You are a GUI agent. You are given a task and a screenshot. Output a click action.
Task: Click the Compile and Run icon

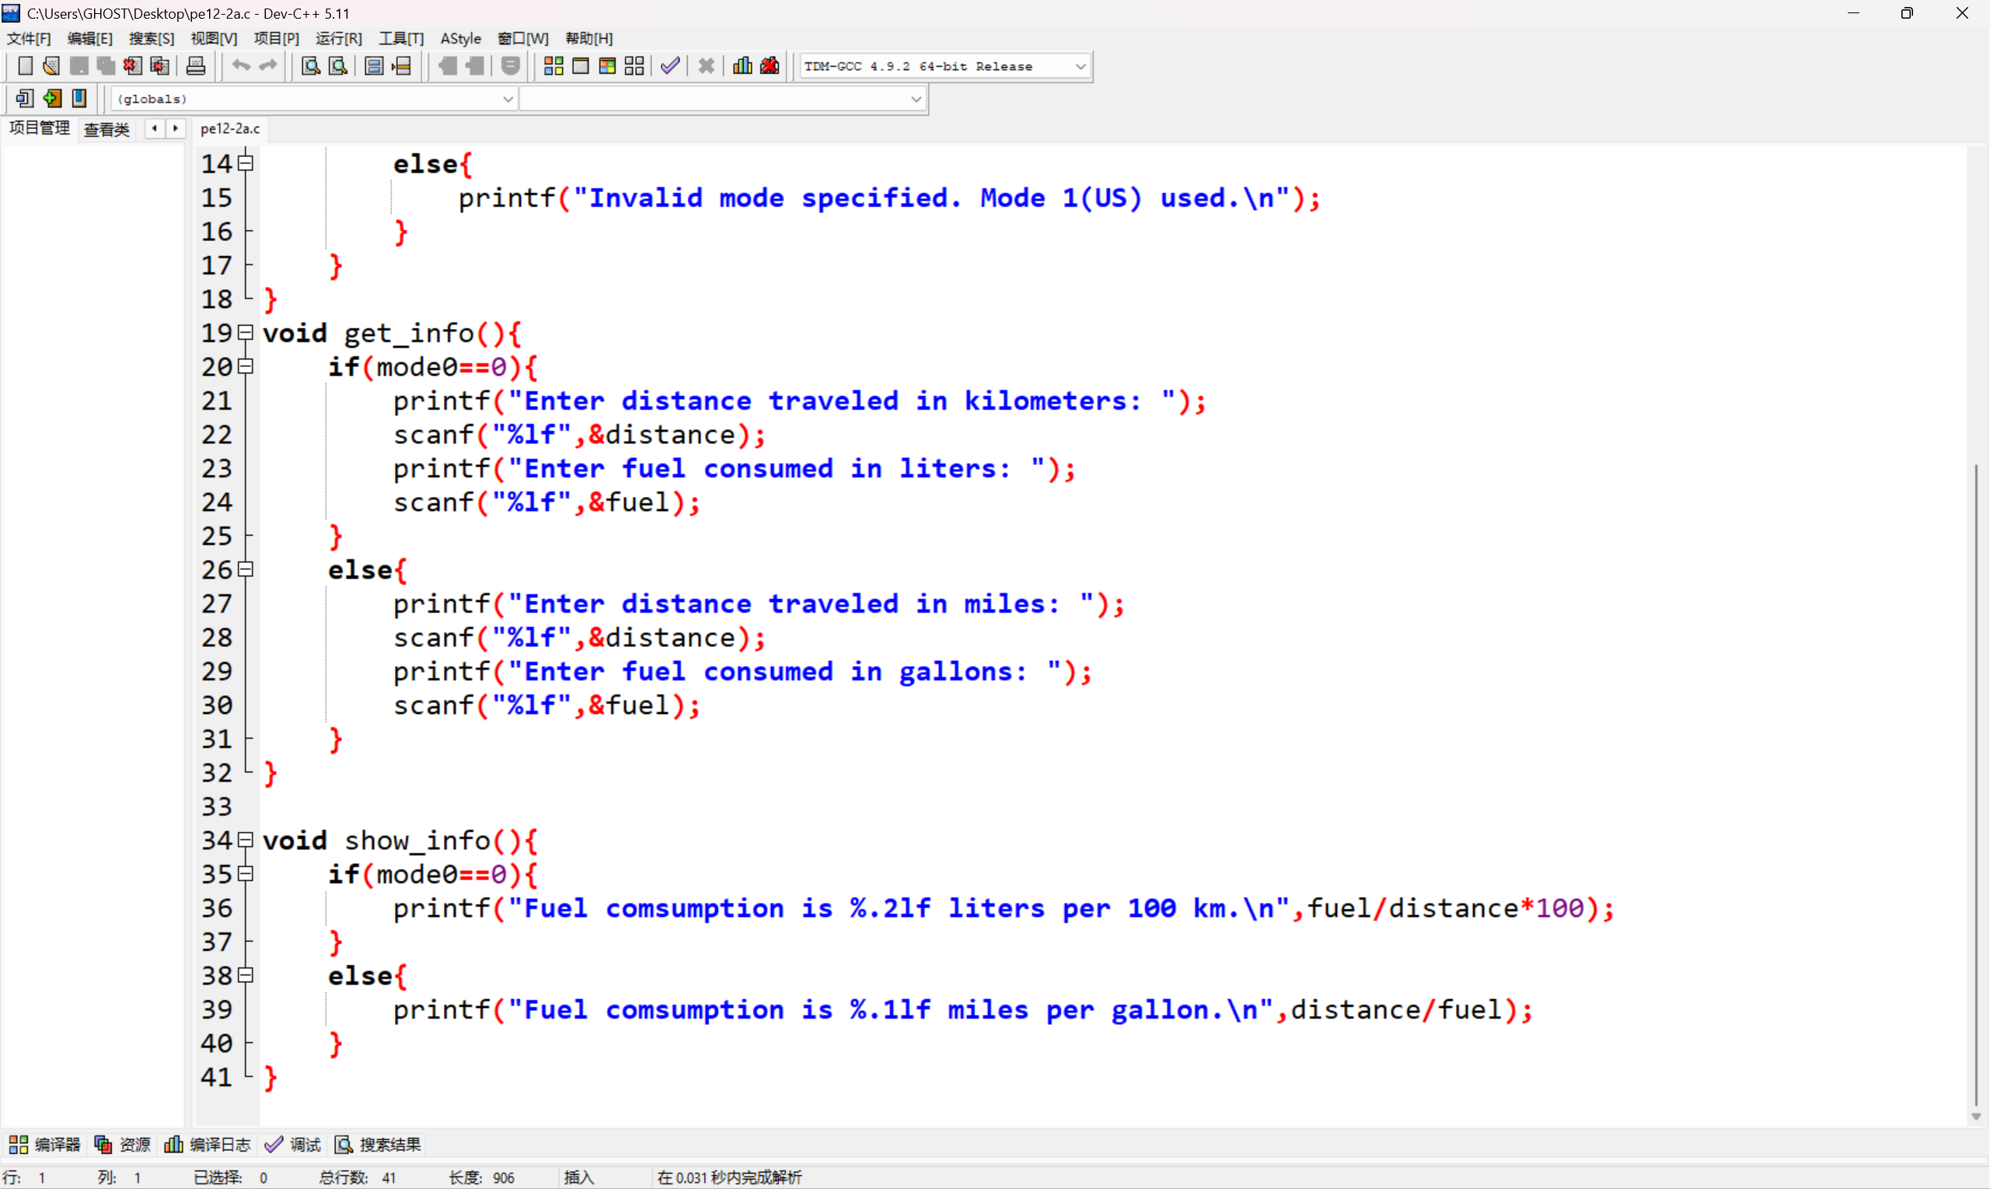[x=607, y=65]
